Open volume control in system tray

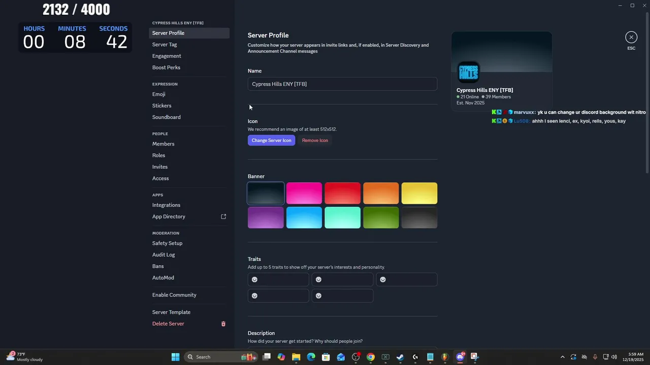(614, 357)
